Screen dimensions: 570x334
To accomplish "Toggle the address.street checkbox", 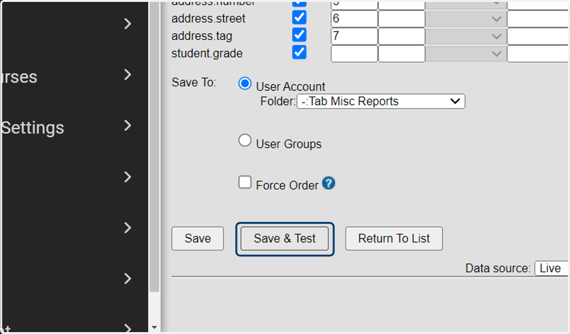I will point(299,18).
